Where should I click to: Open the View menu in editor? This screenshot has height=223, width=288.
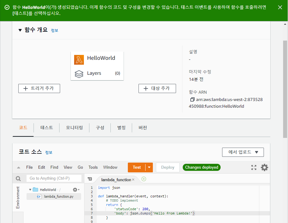pyautogui.click(x=68, y=167)
